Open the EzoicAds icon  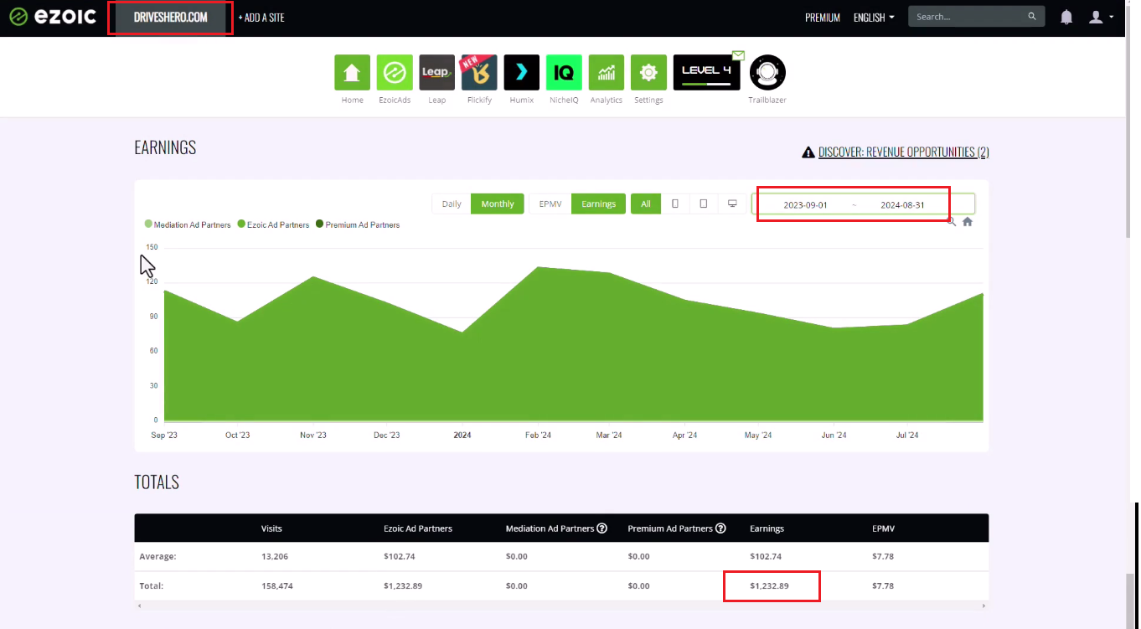point(395,73)
